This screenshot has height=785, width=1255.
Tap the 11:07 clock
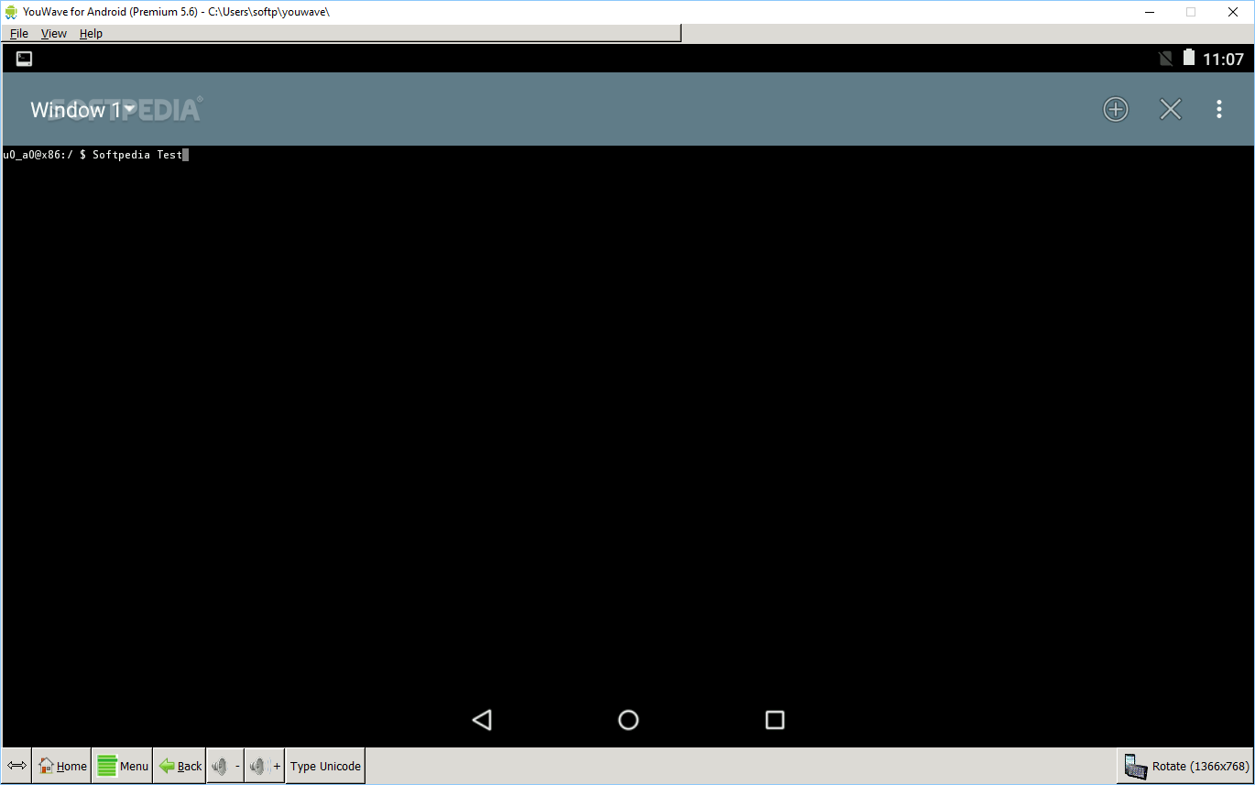point(1223,59)
